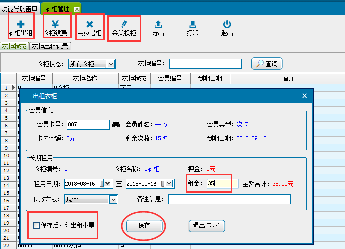Expand the 衣柜状态 dropdown filter
Image resolution: width=345 pixels, height=249 pixels.
111,64
